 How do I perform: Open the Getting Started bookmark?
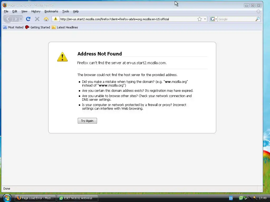tap(37, 27)
